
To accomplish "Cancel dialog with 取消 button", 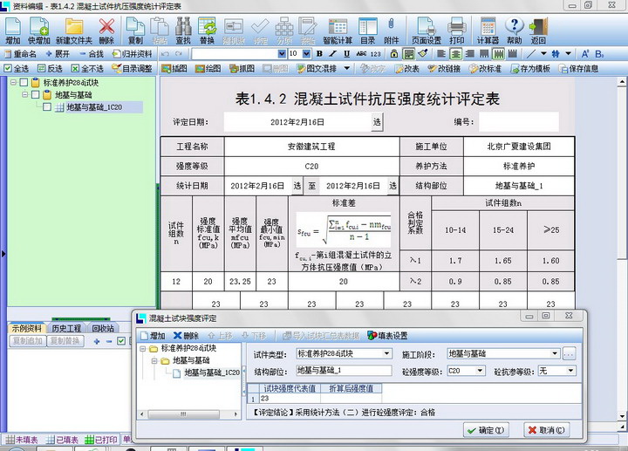I will (x=547, y=430).
